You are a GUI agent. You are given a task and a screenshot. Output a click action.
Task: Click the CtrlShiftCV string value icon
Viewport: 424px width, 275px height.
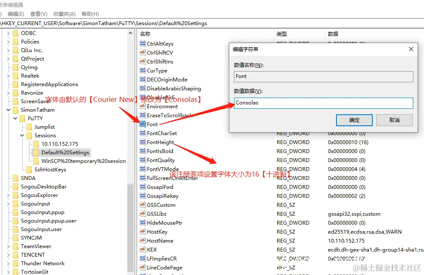point(143,52)
